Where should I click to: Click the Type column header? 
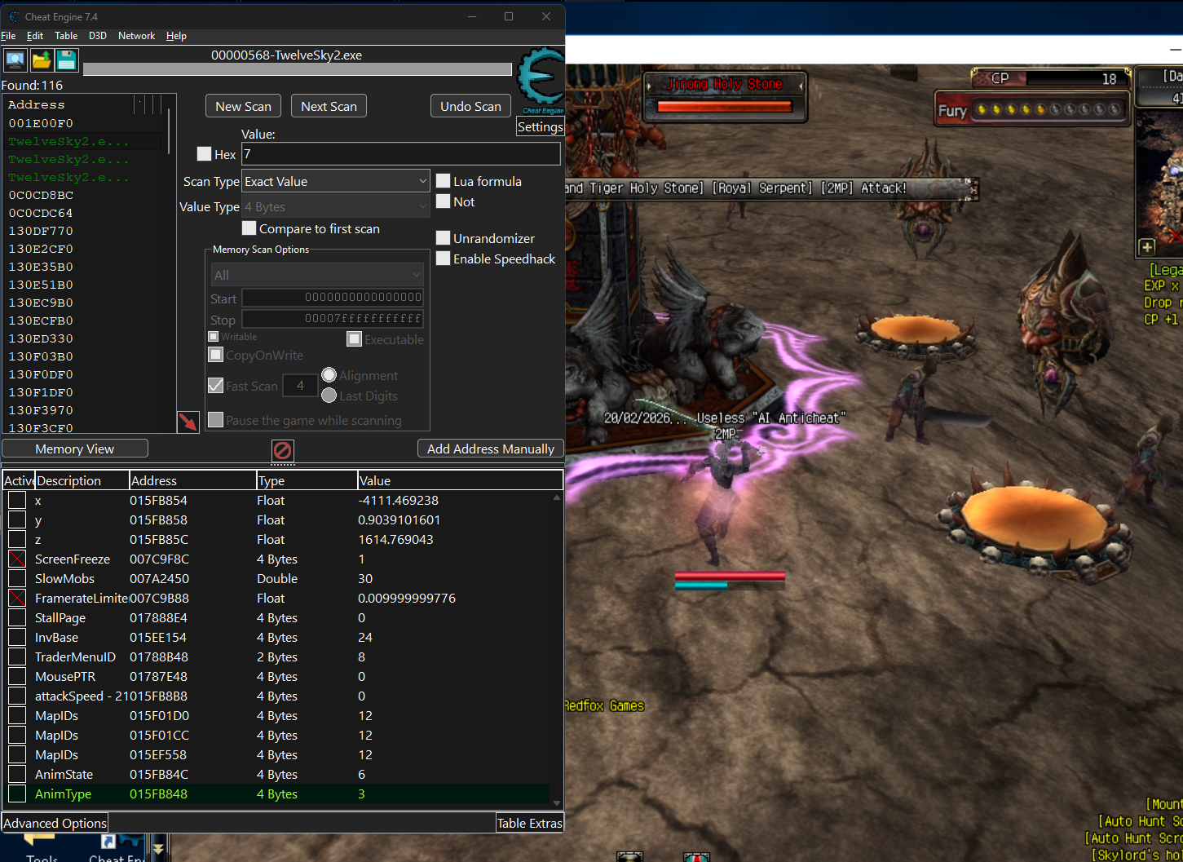pos(307,480)
